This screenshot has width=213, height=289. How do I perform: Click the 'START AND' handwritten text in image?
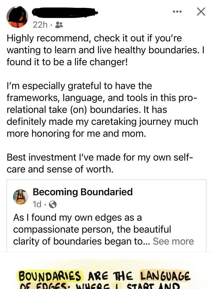(153, 286)
